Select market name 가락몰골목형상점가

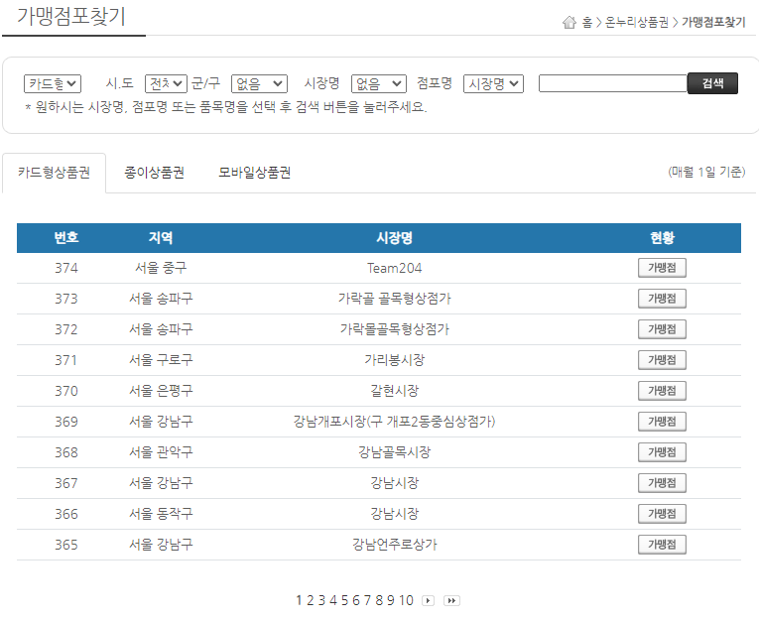(x=395, y=329)
